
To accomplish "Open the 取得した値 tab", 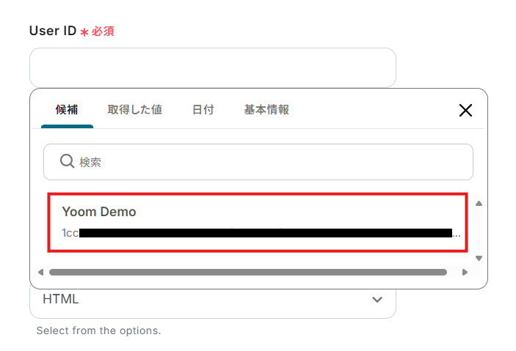I will [134, 110].
